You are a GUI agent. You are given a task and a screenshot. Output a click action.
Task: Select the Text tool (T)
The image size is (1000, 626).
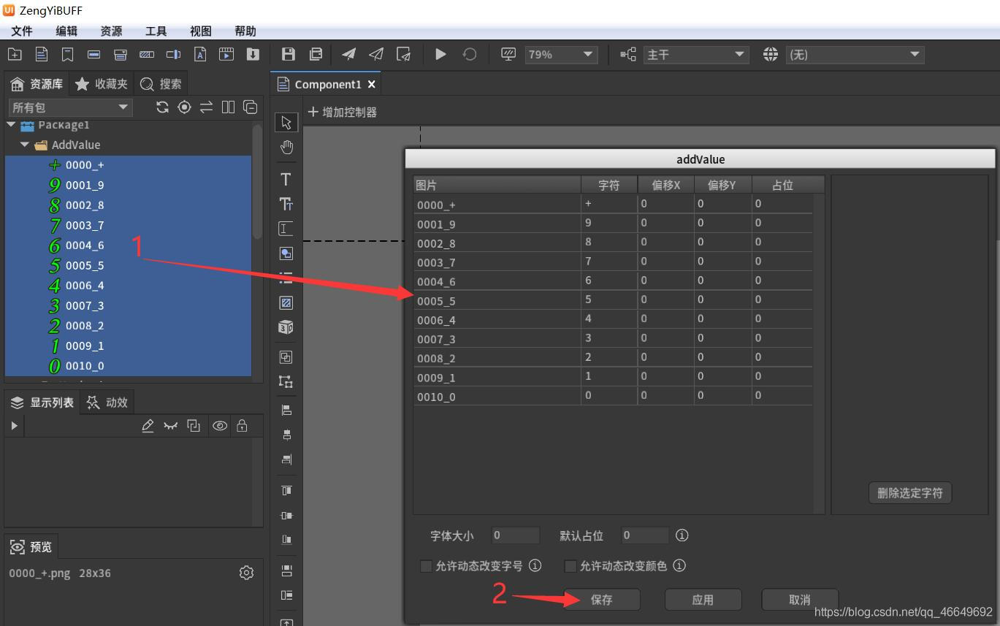tap(286, 180)
